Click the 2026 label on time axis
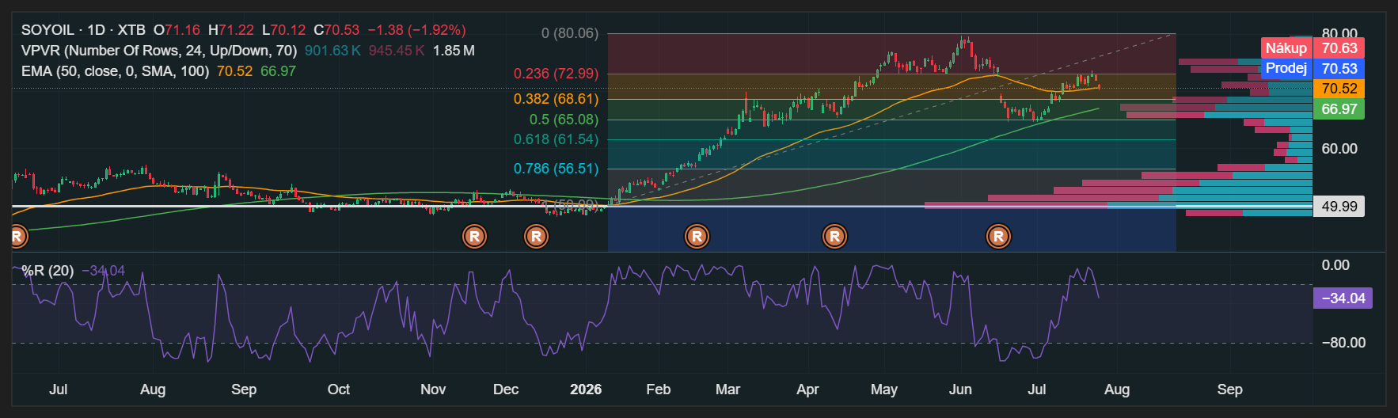This screenshot has height=418, width=1398. coord(586,389)
